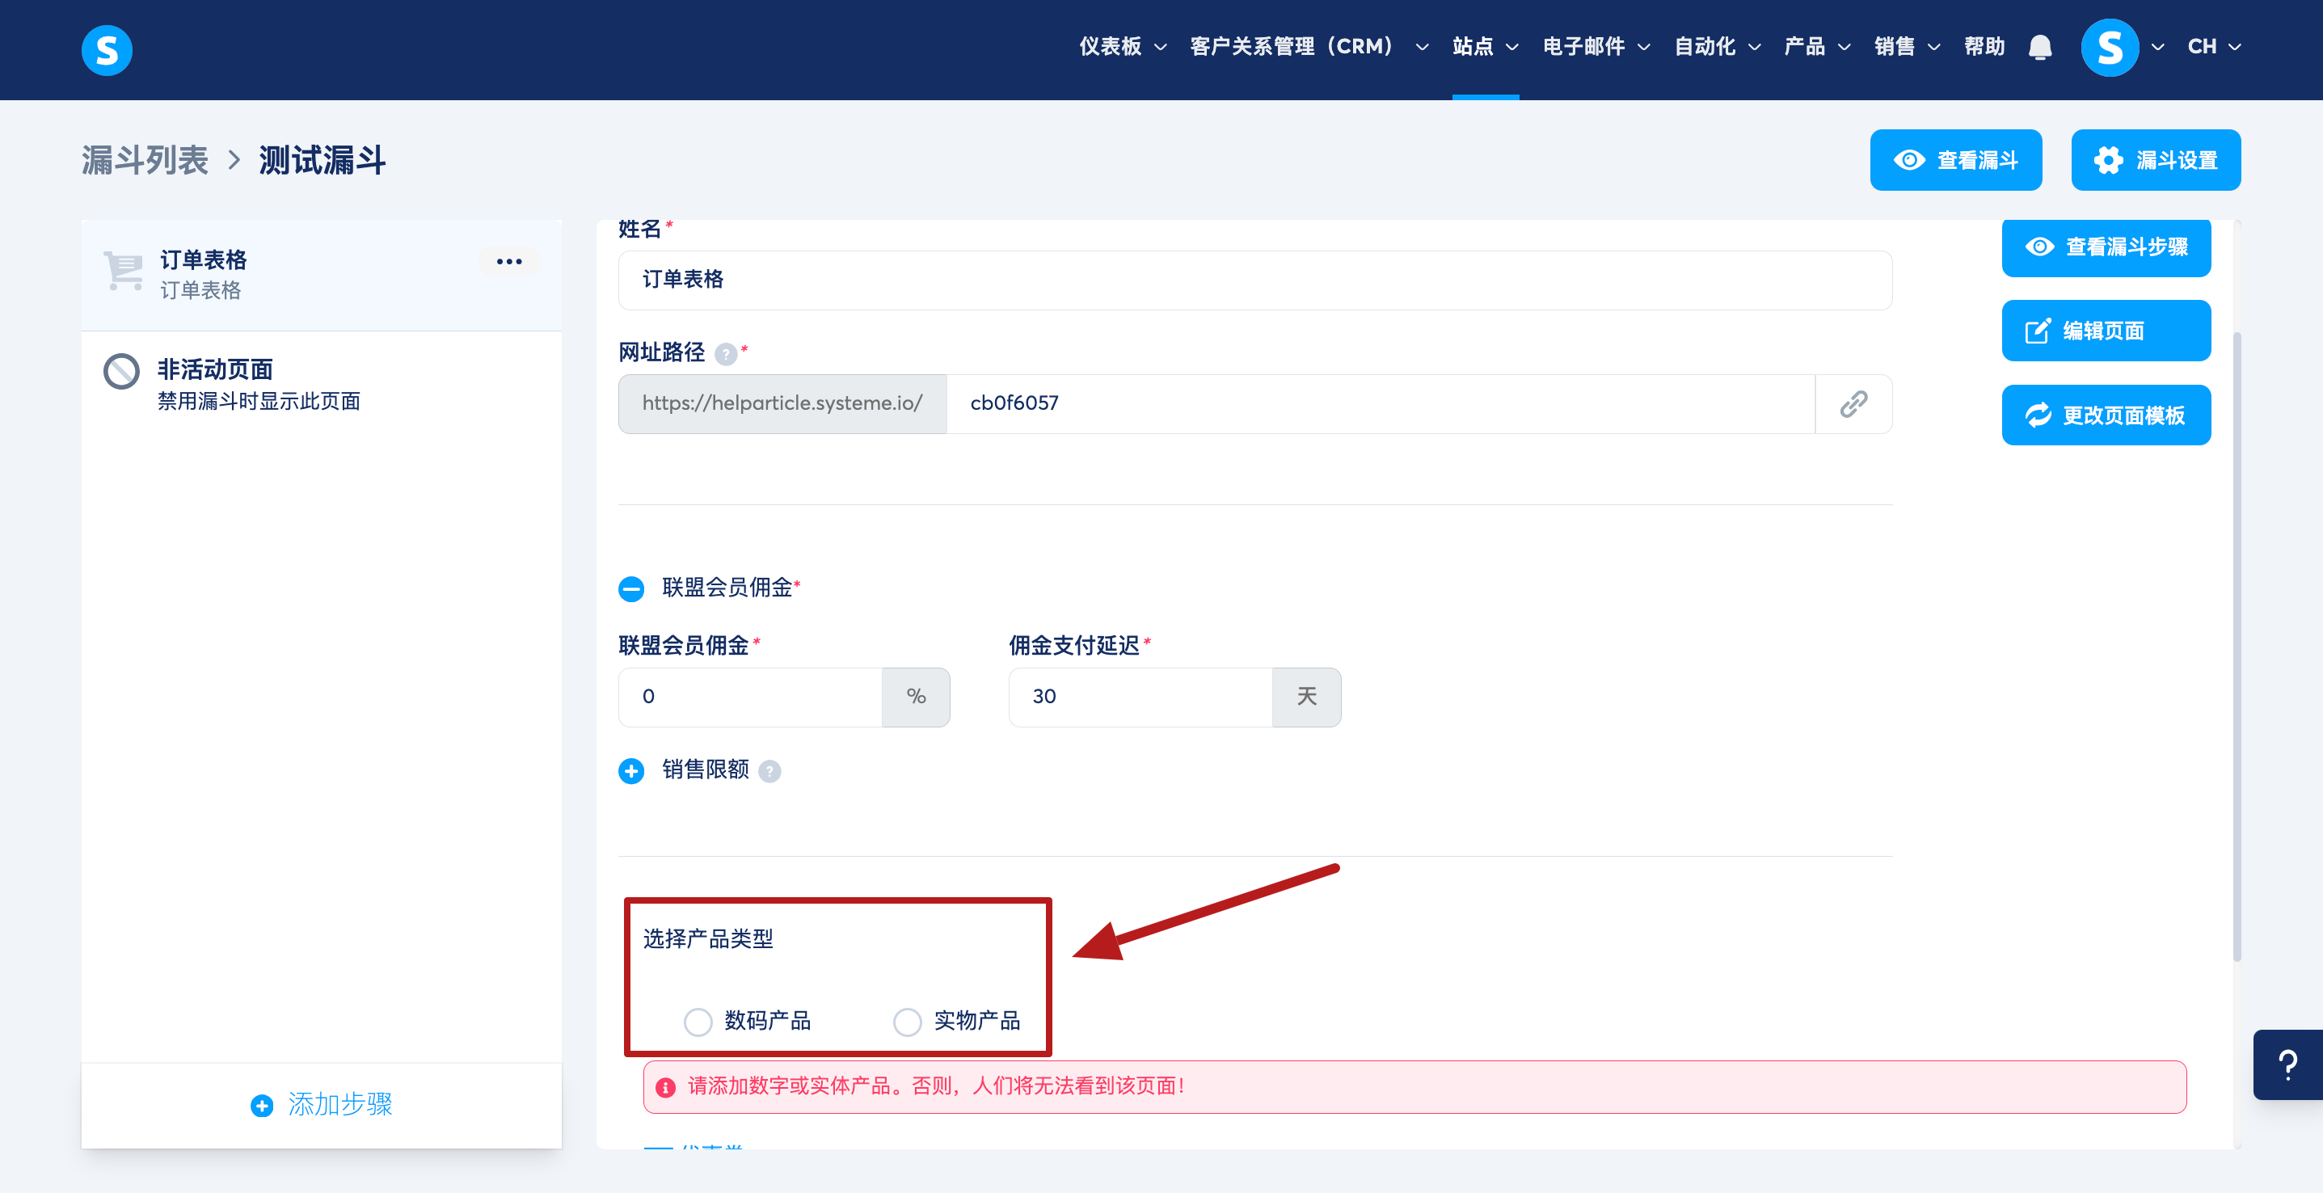This screenshot has height=1193, width=2323.
Task: Click the copy URL link icon
Action: point(1853,404)
